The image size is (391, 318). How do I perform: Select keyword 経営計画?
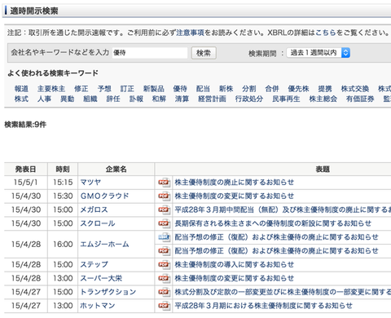pos(212,99)
